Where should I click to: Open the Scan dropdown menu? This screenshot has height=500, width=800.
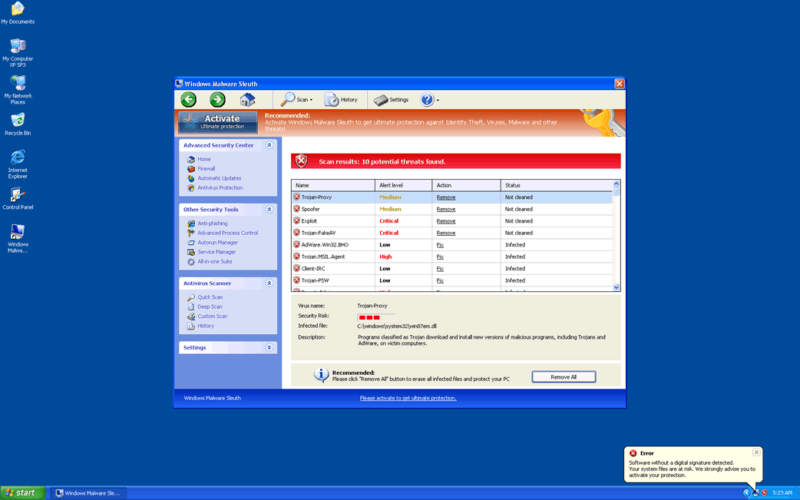pos(299,99)
